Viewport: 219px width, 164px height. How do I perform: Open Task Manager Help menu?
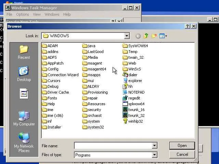click(x=67, y=14)
